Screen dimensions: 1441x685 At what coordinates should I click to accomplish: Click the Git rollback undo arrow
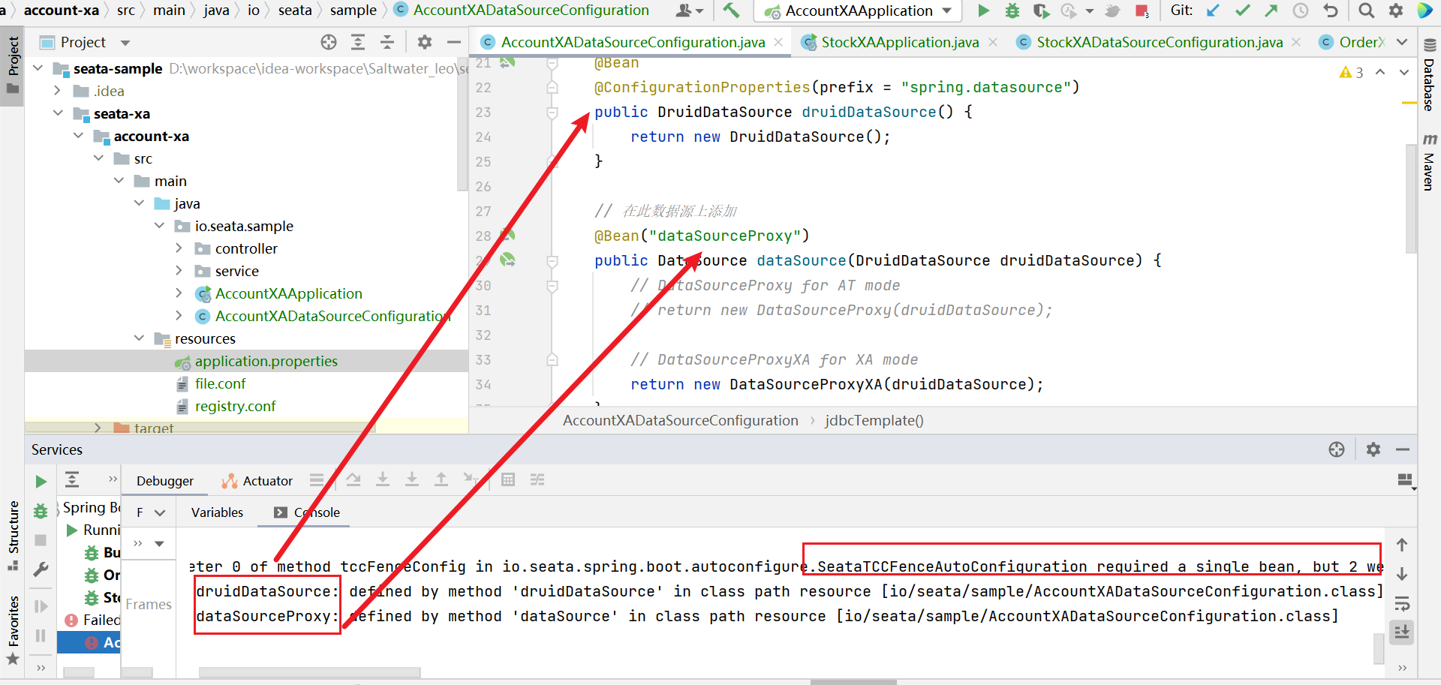tap(1330, 11)
